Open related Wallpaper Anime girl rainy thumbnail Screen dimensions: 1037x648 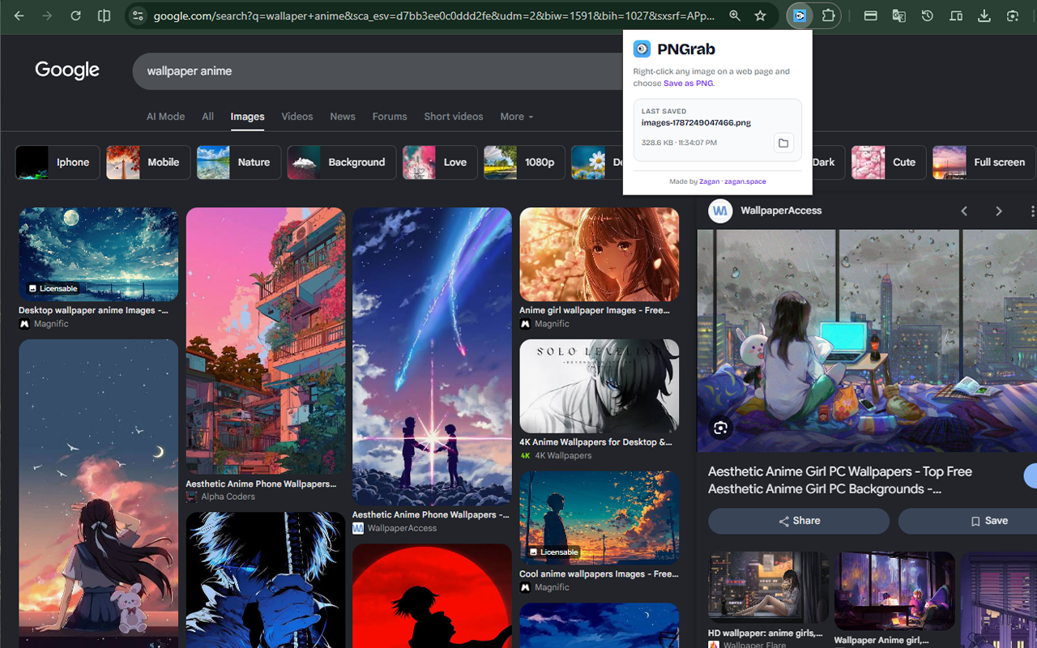tap(894, 591)
